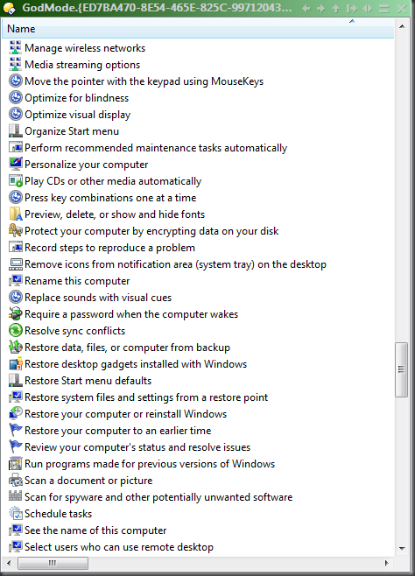Click the title bar up arrow
Viewport: 415px width, 576px height.
coord(335,8)
